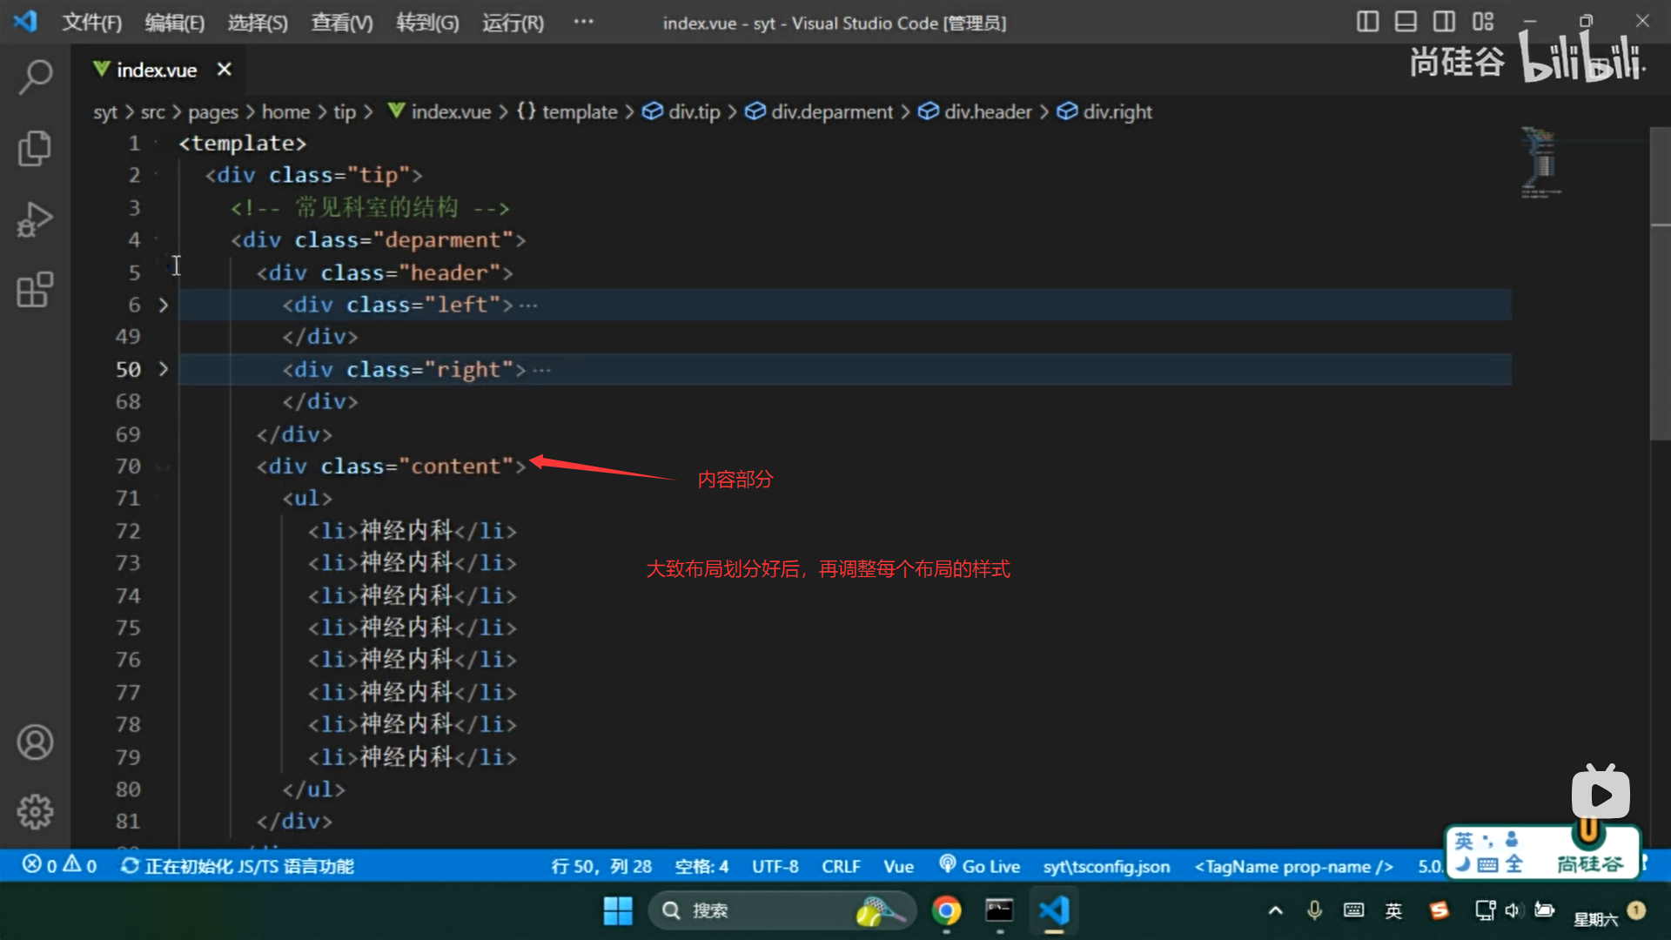Click the errors and warnings status indicator
Image resolution: width=1671 pixels, height=940 pixels.
(x=59, y=866)
